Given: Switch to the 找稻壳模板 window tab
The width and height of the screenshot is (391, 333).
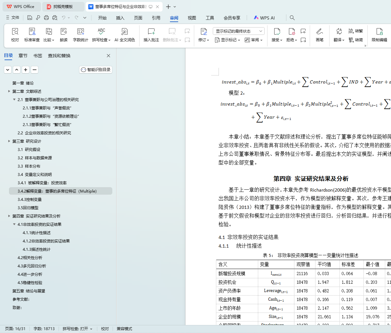Looking at the screenshot, I should [x=63, y=7].
